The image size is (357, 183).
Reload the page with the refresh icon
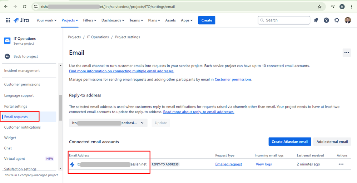pos(25,6)
